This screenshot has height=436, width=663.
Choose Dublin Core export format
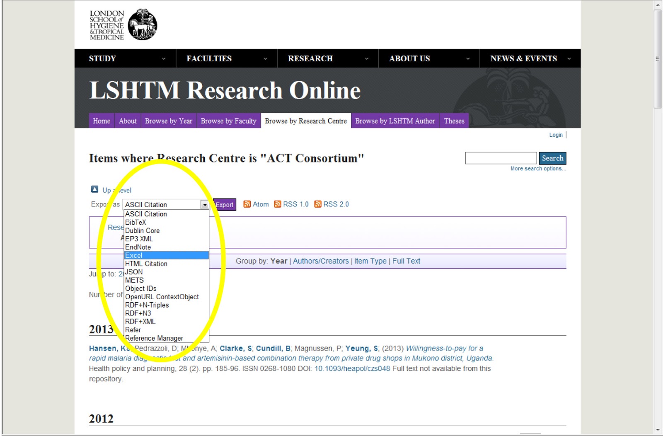pyautogui.click(x=166, y=230)
